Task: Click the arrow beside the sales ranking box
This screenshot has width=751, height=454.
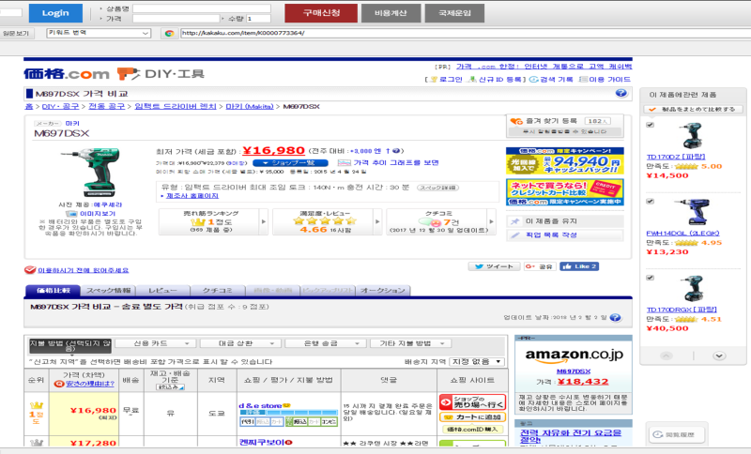Action: [x=264, y=221]
